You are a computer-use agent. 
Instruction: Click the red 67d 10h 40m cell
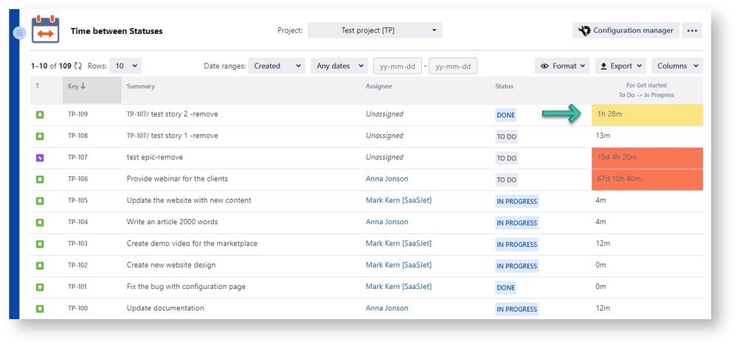[647, 180]
